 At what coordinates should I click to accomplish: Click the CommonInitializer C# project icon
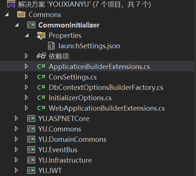coord(31,25)
